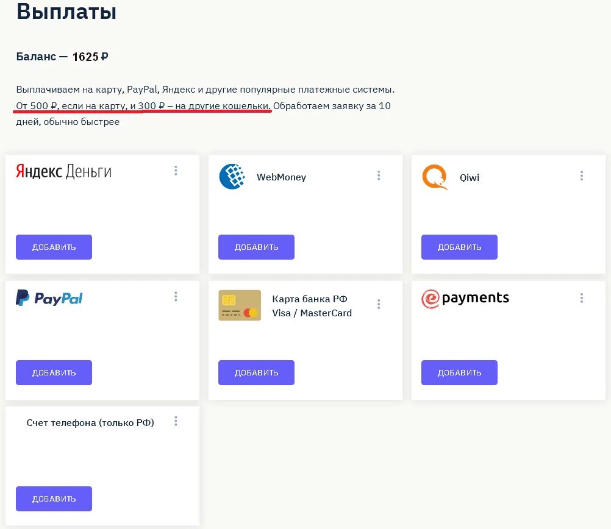
Task: Click the WebMoney label text
Action: (281, 177)
